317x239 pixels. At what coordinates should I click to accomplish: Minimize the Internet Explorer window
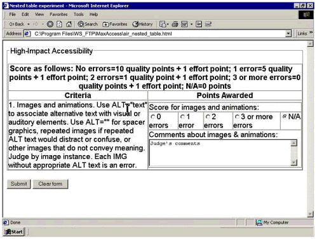coord(297,6)
